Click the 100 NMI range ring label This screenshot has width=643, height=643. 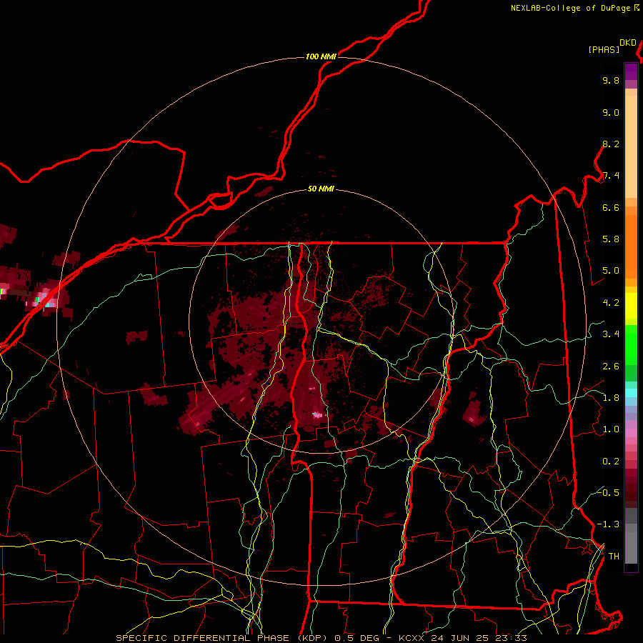point(321,56)
